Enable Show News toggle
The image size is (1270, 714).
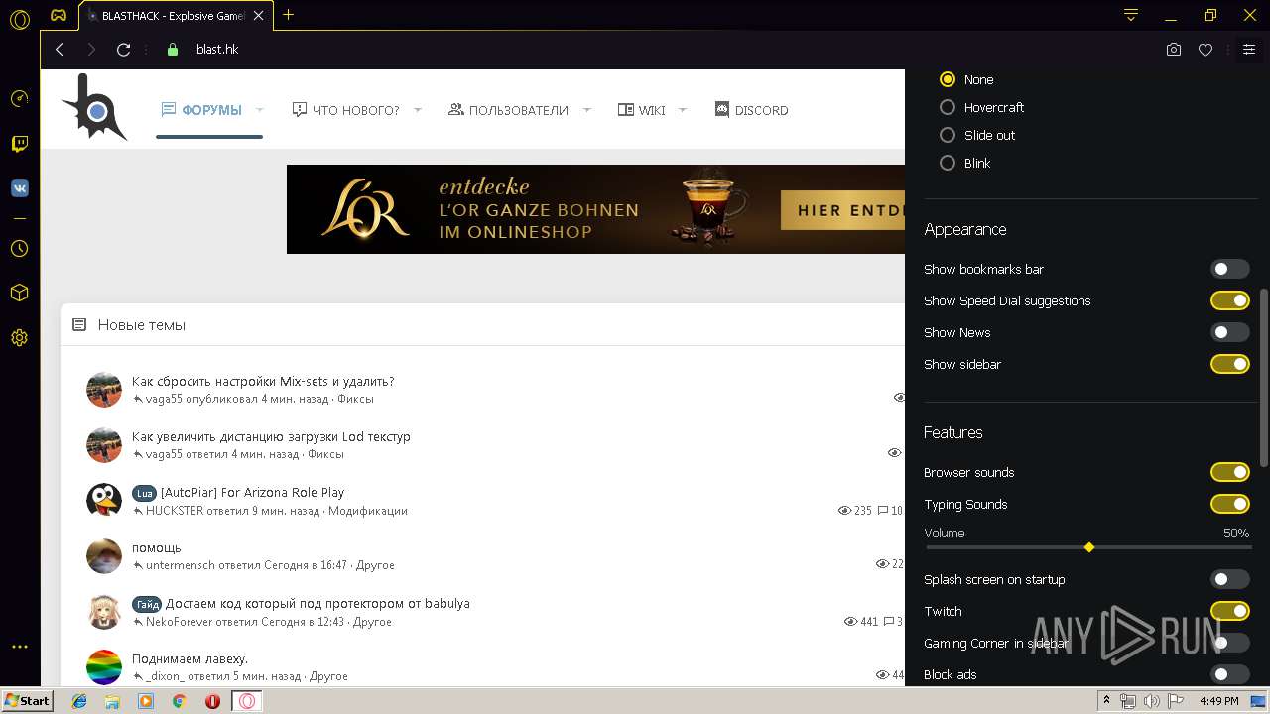[x=1229, y=332]
